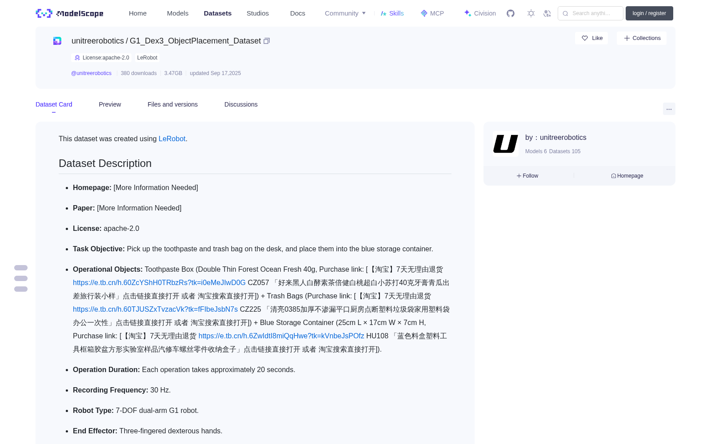Screen dimensions: 711x444
Task: Switch to the Discussions tab
Action: tap(241, 104)
